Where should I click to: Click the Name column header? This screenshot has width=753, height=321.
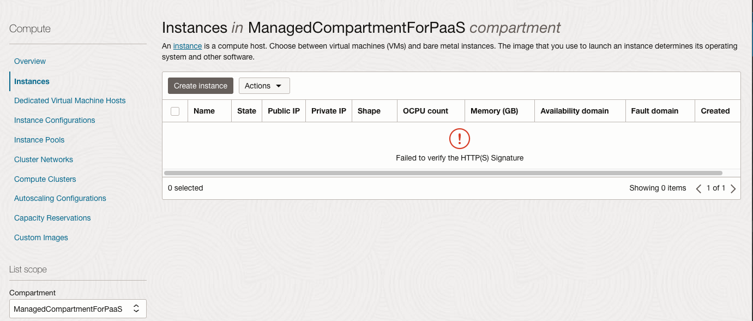[204, 111]
